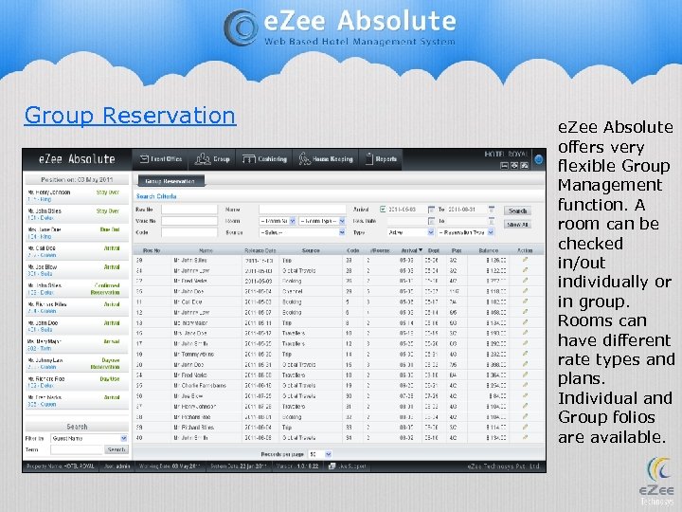Click edit pencil for Mr Charlie Farnsbarns
Image resolution: width=682 pixels, height=512 pixels.
point(525,385)
